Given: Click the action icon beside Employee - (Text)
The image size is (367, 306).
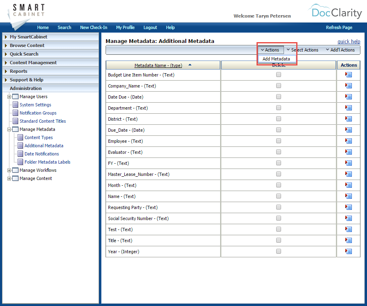Looking at the screenshot, I should (x=348, y=141).
